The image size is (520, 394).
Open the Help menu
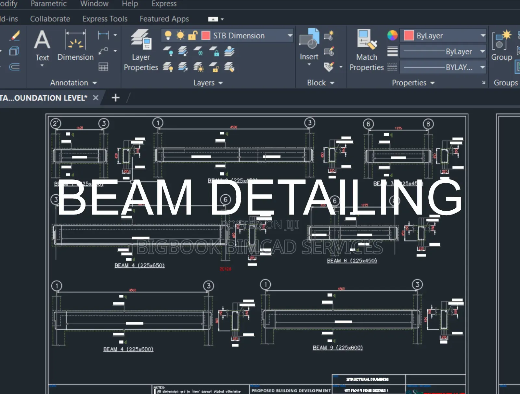click(130, 4)
